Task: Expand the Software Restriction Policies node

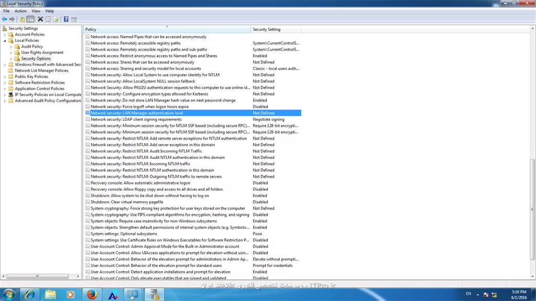Action: (x=5, y=83)
